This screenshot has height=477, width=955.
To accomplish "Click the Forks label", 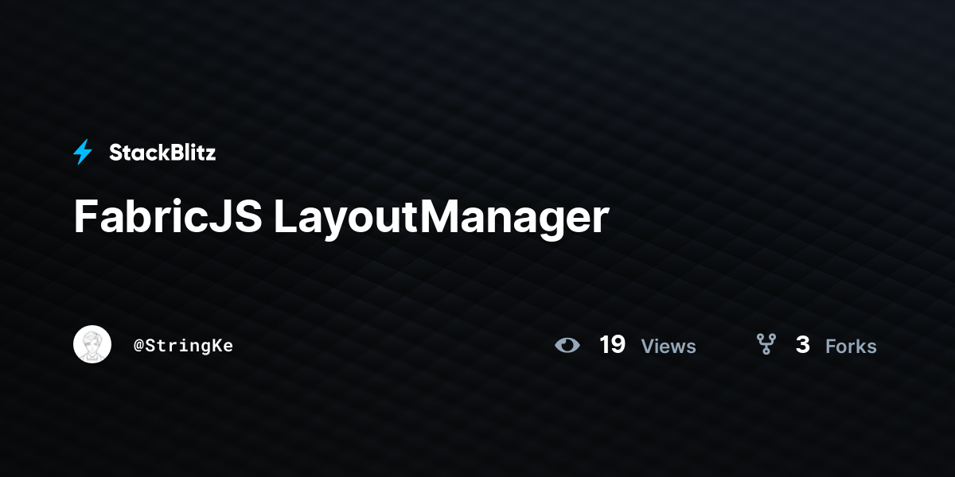I will click(851, 347).
